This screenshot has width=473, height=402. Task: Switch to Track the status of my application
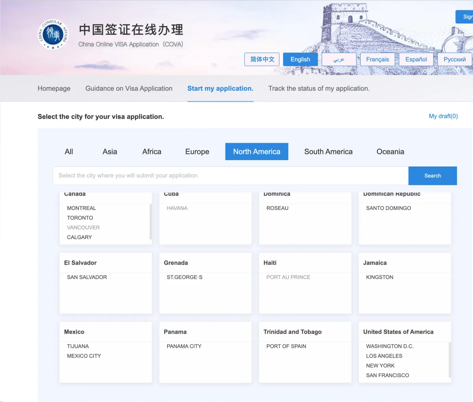(x=318, y=88)
